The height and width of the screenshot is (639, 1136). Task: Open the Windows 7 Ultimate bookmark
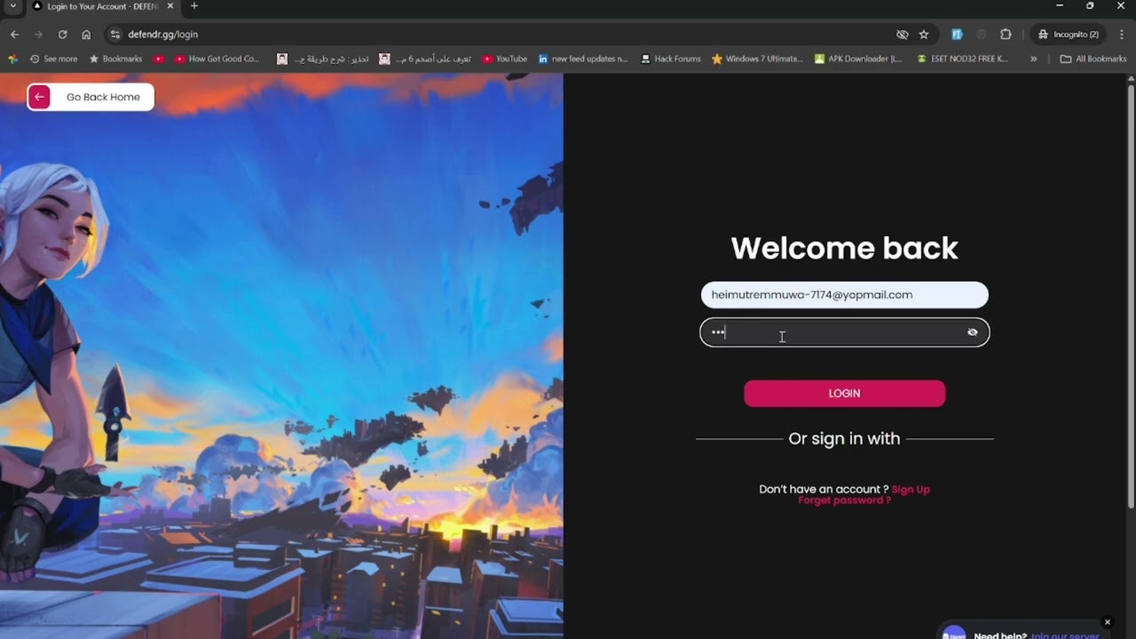[x=757, y=59]
